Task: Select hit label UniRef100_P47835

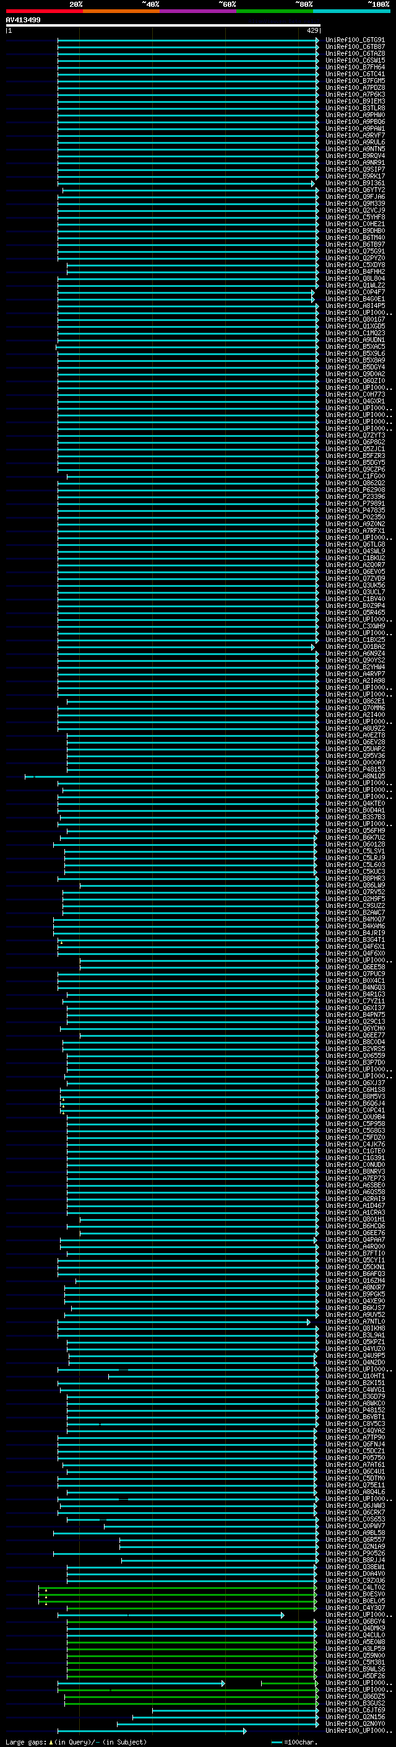Action: point(355,510)
